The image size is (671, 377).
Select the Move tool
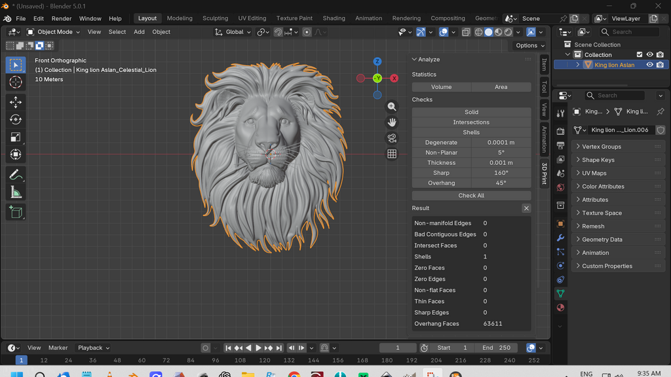pyautogui.click(x=16, y=102)
